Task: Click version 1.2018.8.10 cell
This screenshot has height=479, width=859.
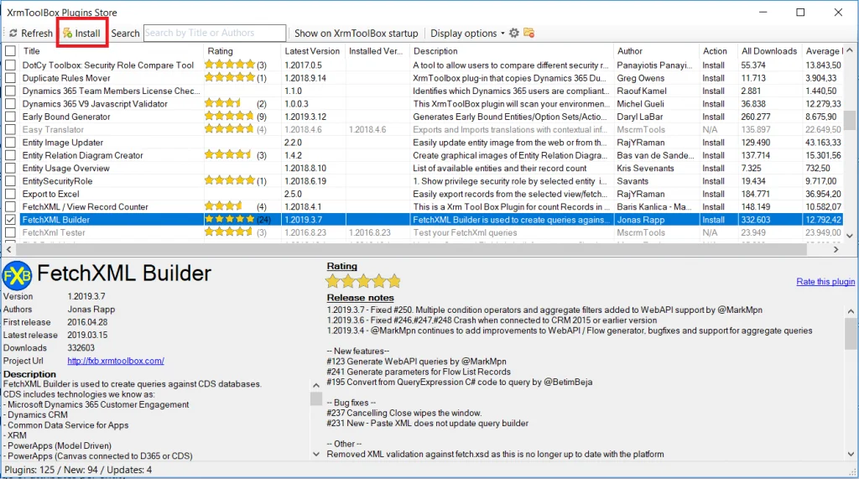Action: [305, 169]
